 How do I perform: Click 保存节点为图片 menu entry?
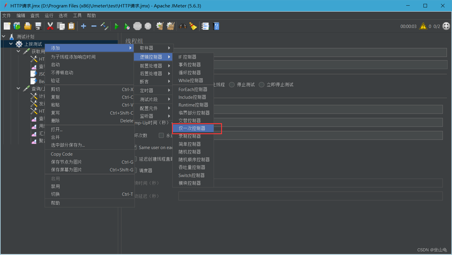89,162
